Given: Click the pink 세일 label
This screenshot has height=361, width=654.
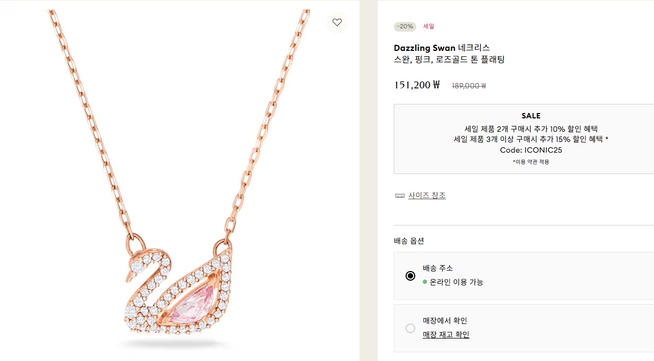Looking at the screenshot, I should pyautogui.click(x=429, y=26).
